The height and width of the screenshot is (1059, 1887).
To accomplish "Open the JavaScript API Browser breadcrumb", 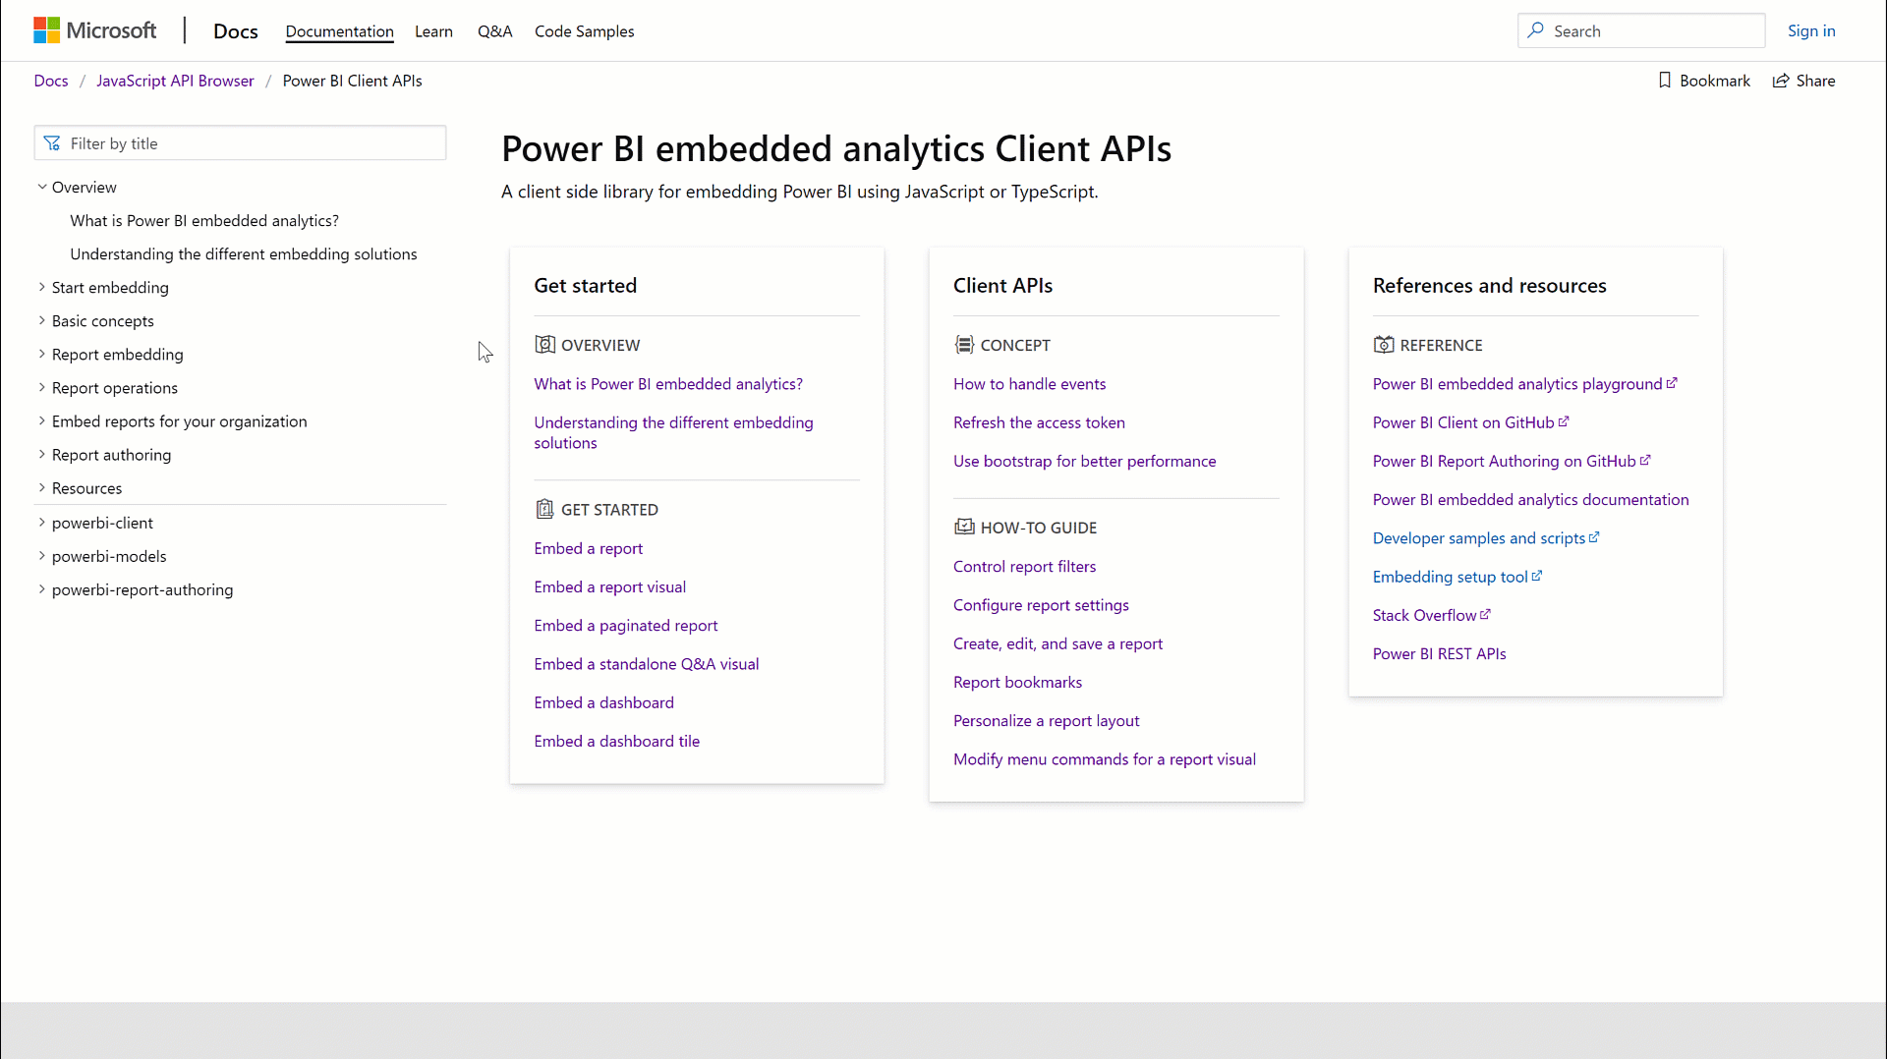I will click(x=175, y=80).
